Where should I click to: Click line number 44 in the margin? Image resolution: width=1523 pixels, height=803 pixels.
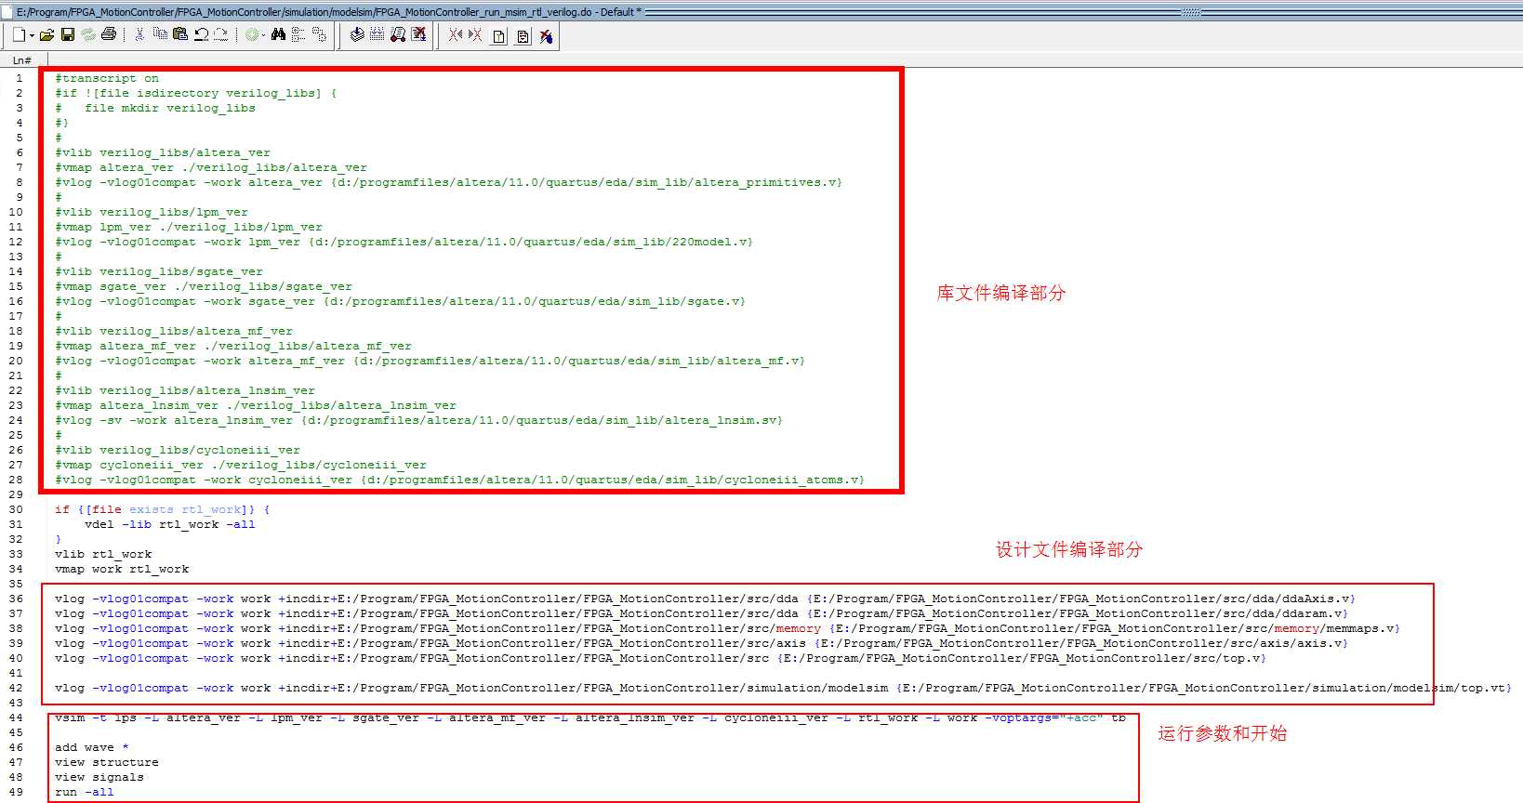[x=16, y=717]
